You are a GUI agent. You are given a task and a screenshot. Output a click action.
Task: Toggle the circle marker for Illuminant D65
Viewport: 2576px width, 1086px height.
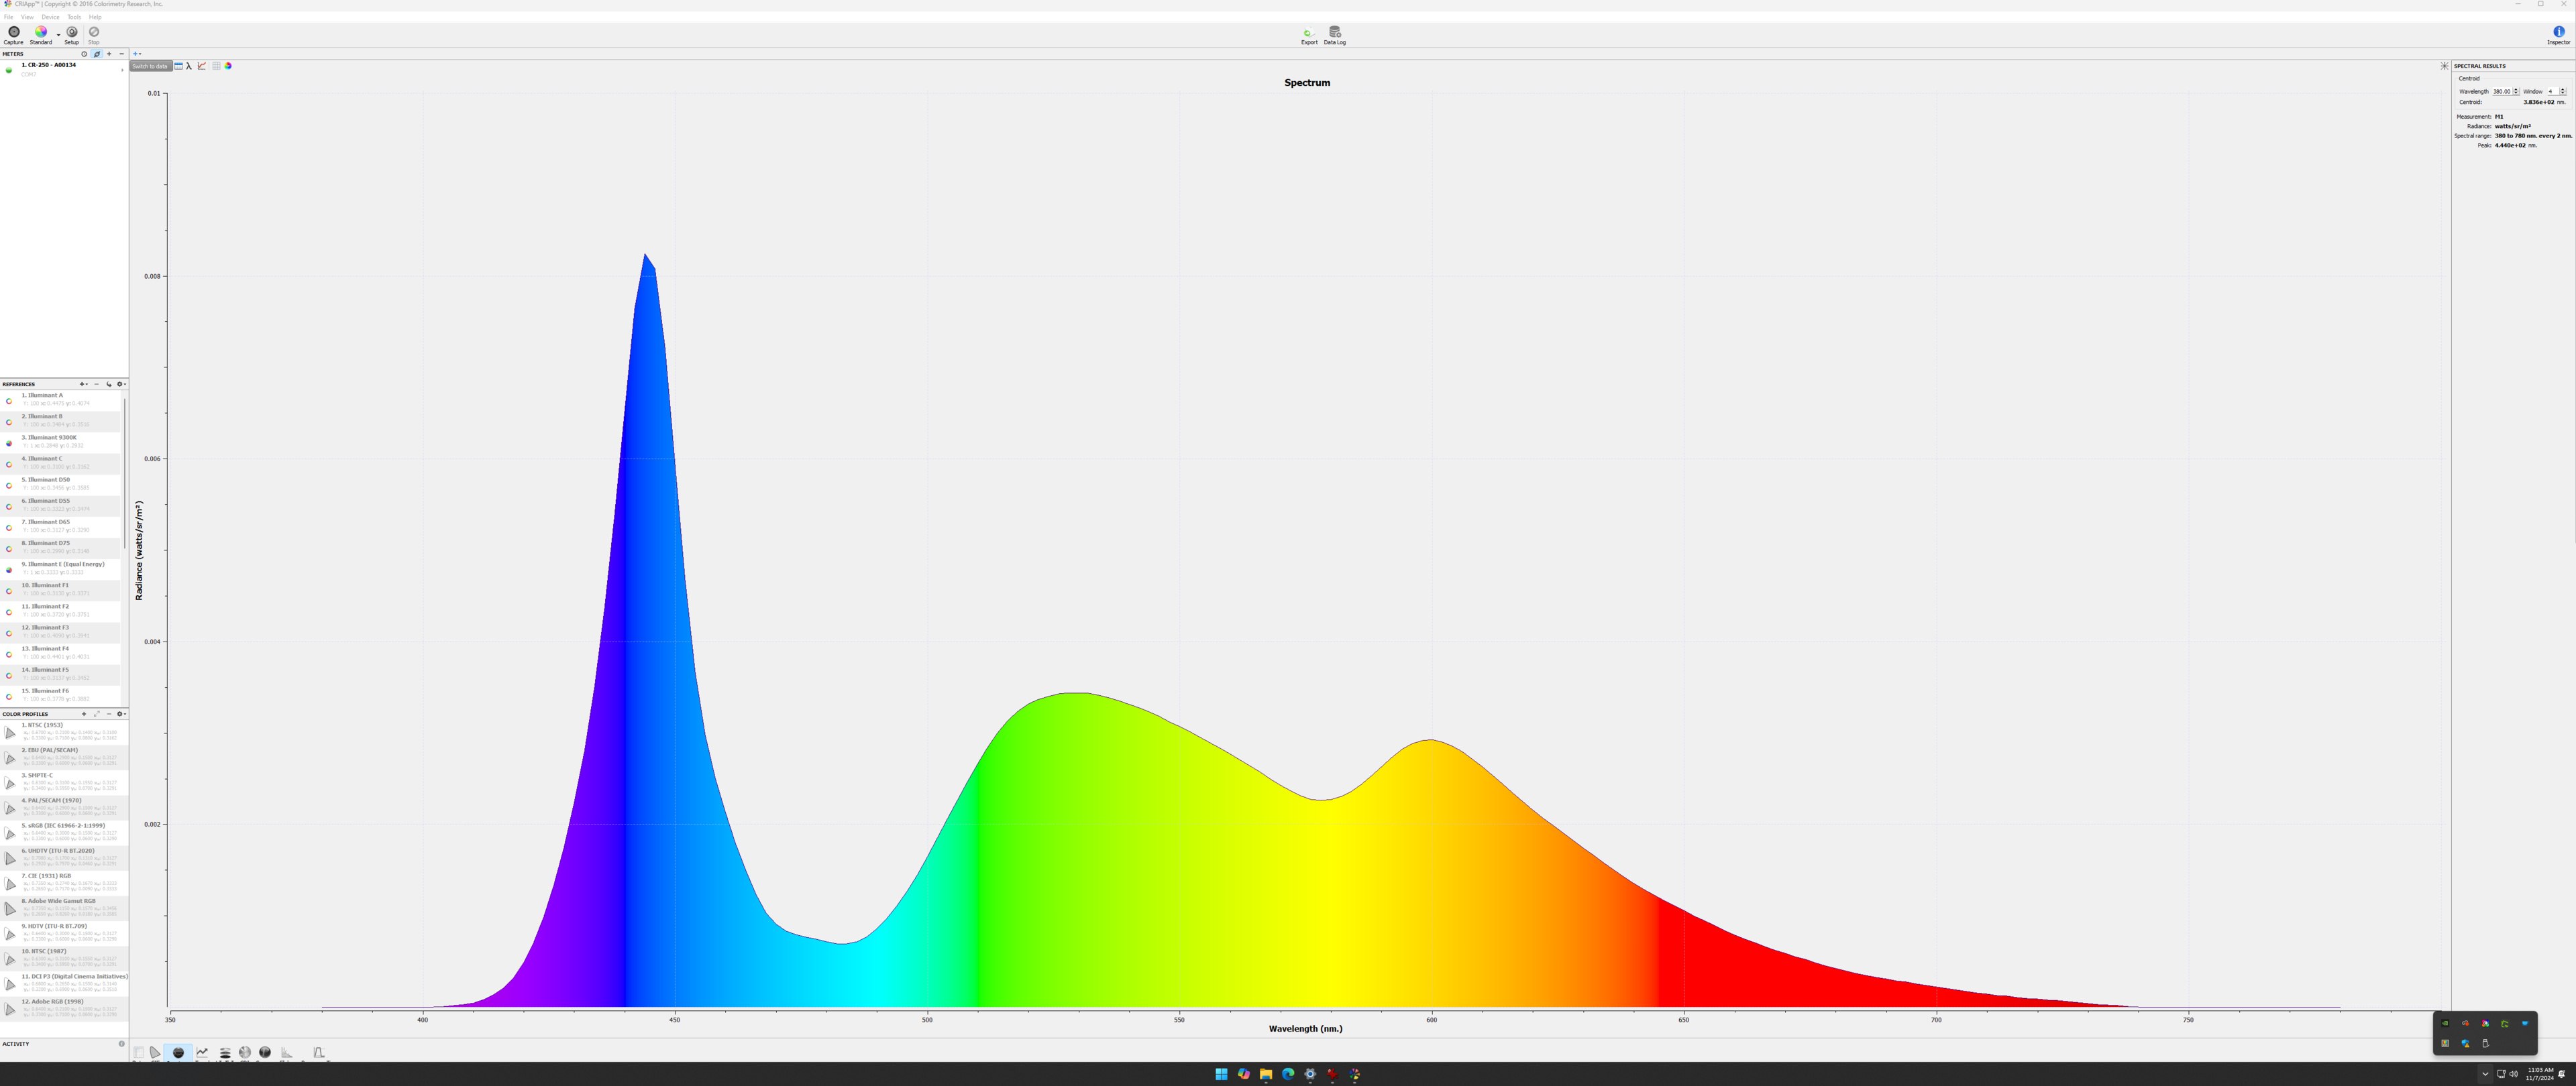coord(9,528)
